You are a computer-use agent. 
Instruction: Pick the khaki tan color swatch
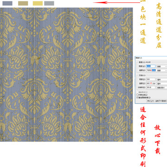click(23, 3)
